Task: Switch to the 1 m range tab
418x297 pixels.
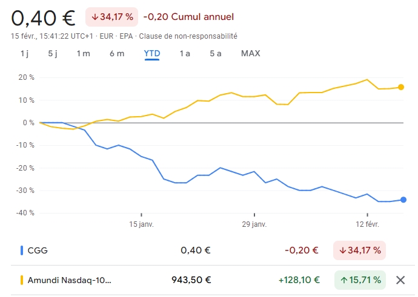Action: 83,53
